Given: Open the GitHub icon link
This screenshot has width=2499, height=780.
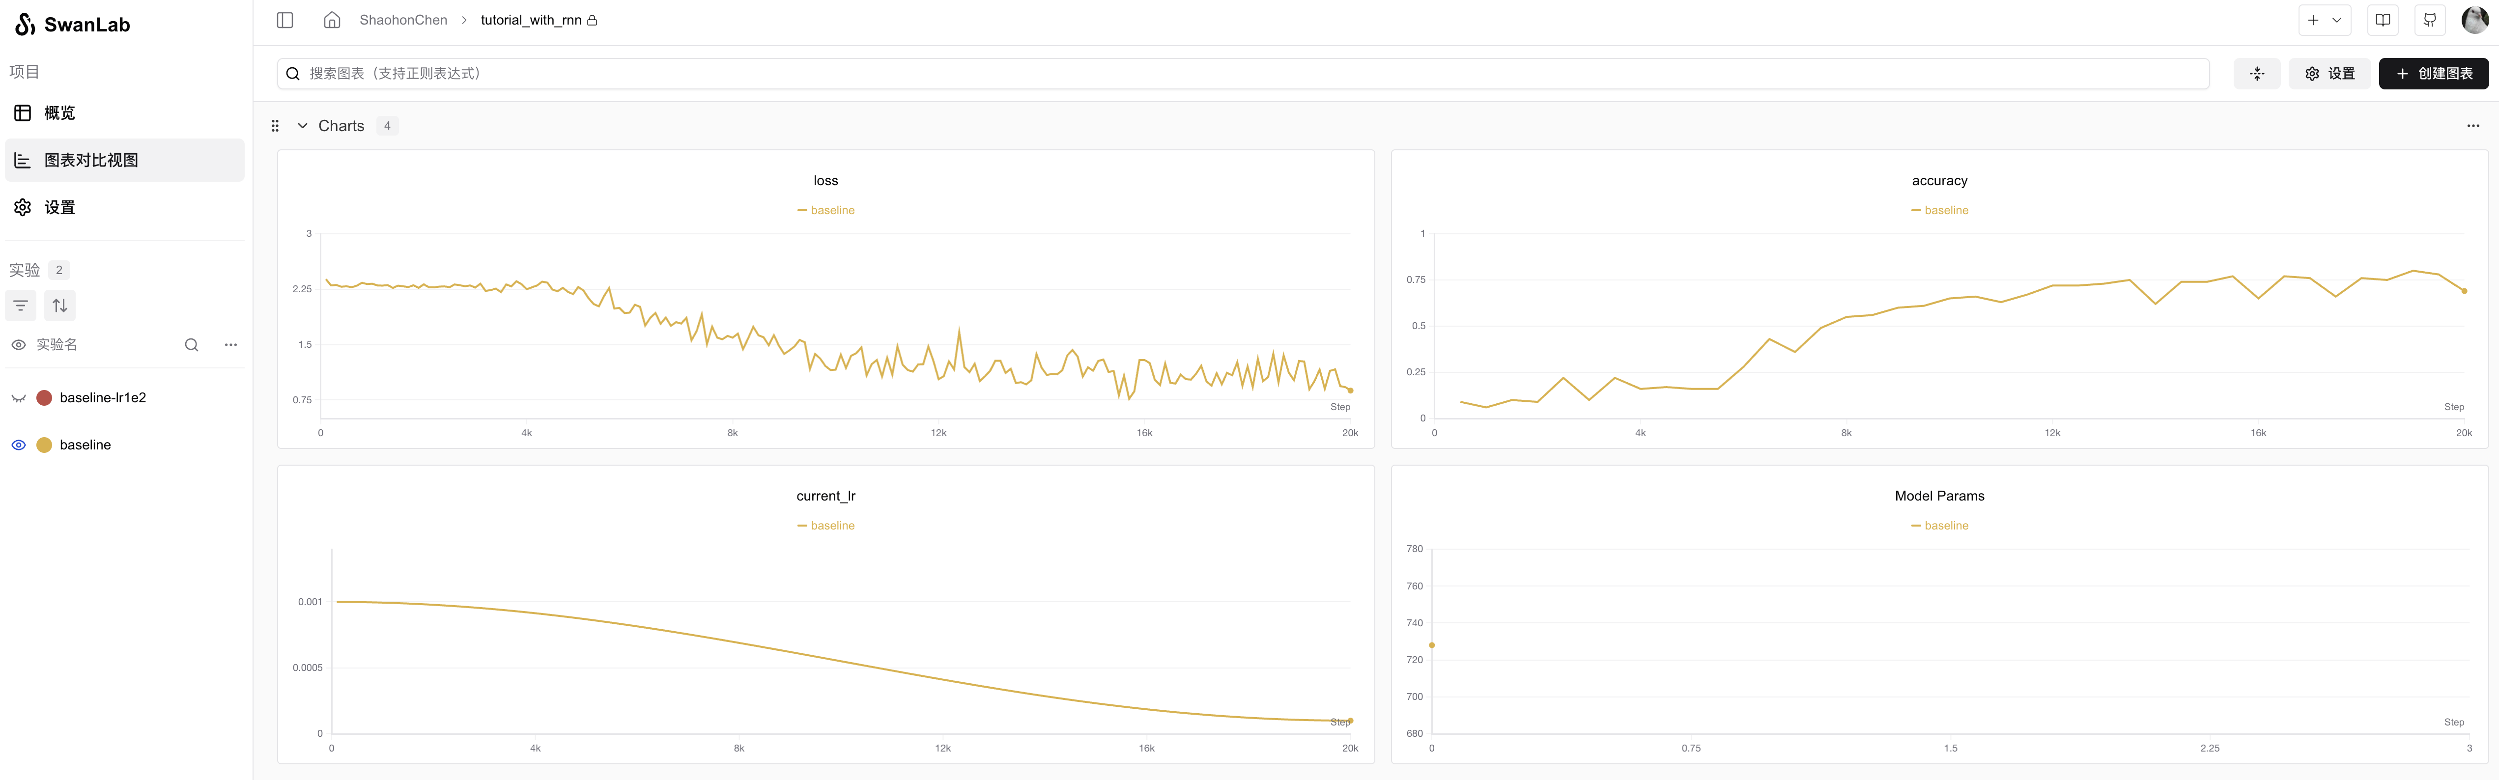Looking at the screenshot, I should 2429,20.
